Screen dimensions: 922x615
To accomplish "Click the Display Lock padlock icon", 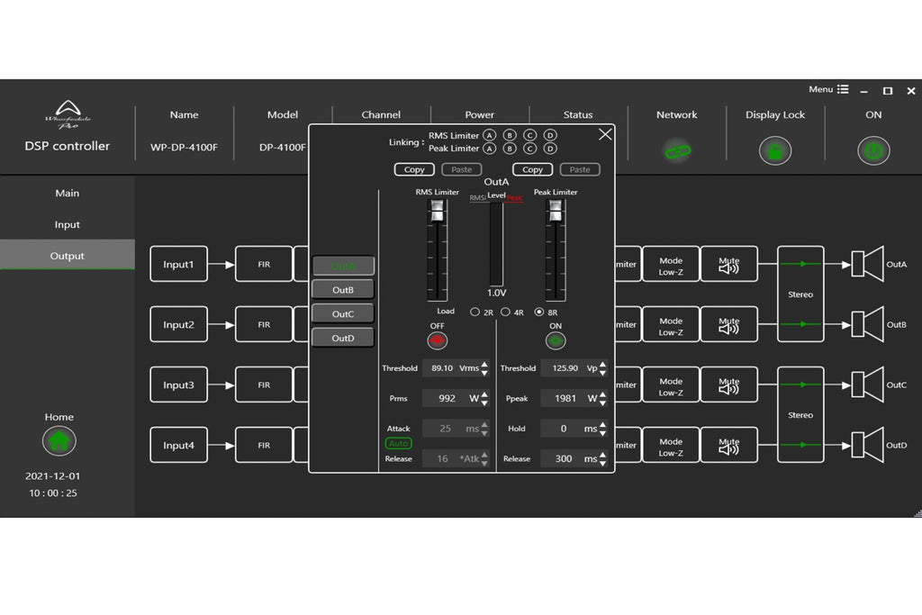I will [x=774, y=150].
